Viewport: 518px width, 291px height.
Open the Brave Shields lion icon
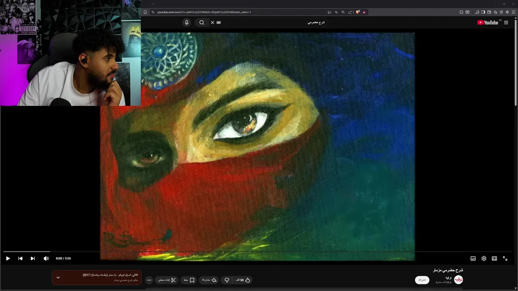click(358, 12)
